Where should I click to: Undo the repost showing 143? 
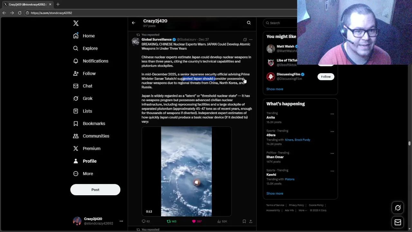pos(171,221)
